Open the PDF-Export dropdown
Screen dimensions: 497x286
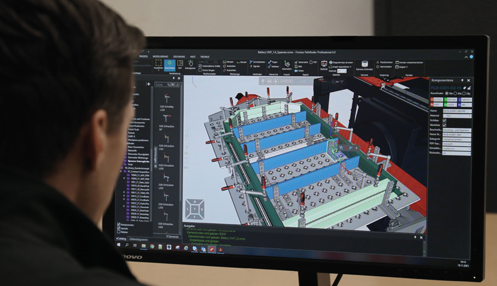tap(457, 144)
